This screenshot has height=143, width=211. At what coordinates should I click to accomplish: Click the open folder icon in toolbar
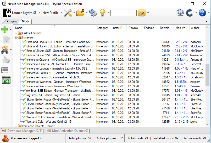click(x=80, y=13)
